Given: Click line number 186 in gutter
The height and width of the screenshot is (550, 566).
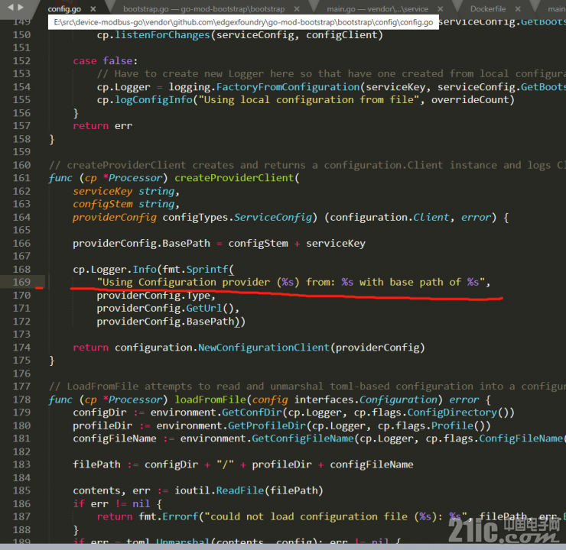Looking at the screenshot, I should pos(21,503).
